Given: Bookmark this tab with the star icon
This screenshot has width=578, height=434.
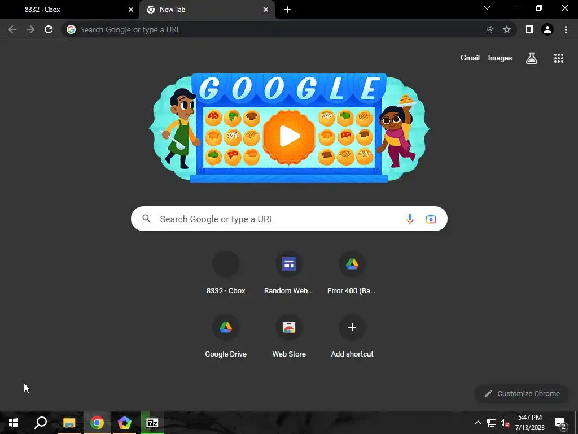Looking at the screenshot, I should (507, 29).
